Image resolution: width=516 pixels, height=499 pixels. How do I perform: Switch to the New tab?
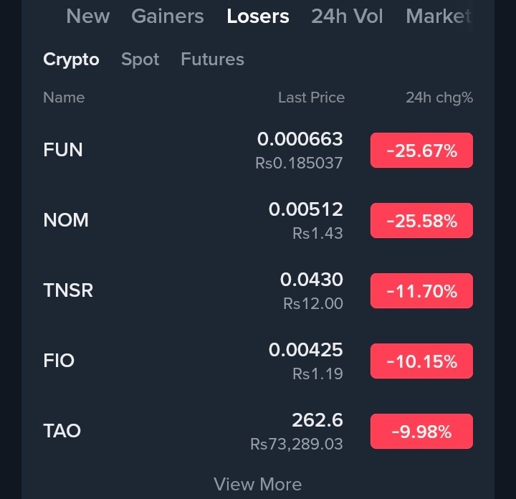(87, 16)
